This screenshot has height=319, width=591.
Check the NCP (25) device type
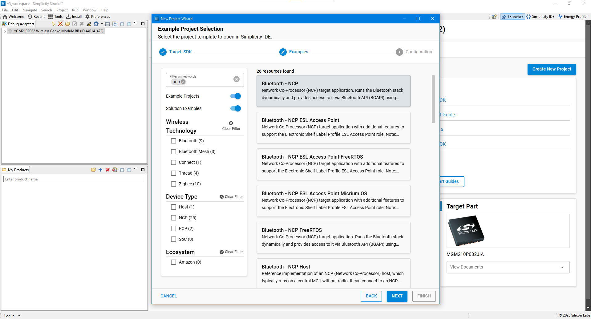[x=174, y=218]
